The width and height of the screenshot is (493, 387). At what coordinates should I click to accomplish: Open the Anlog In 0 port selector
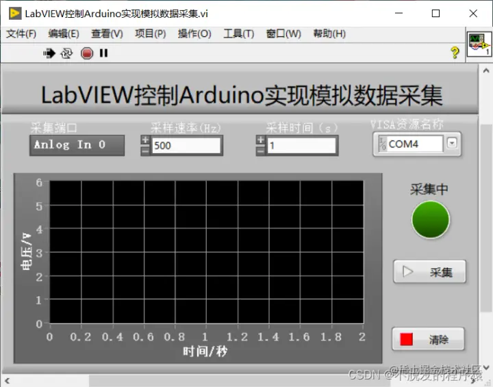click(x=77, y=146)
